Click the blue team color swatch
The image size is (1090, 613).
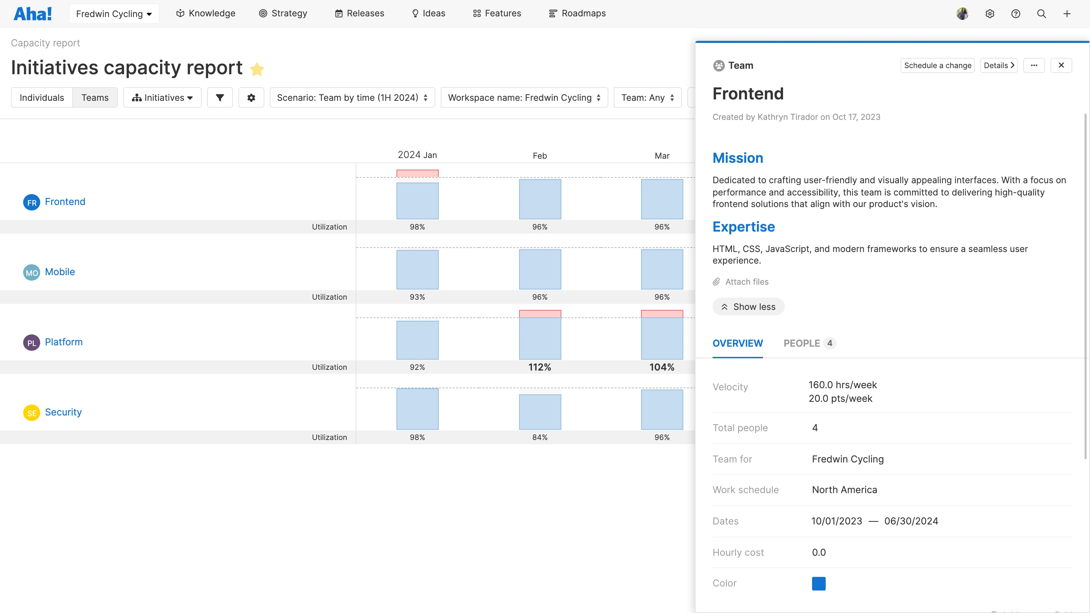(819, 583)
